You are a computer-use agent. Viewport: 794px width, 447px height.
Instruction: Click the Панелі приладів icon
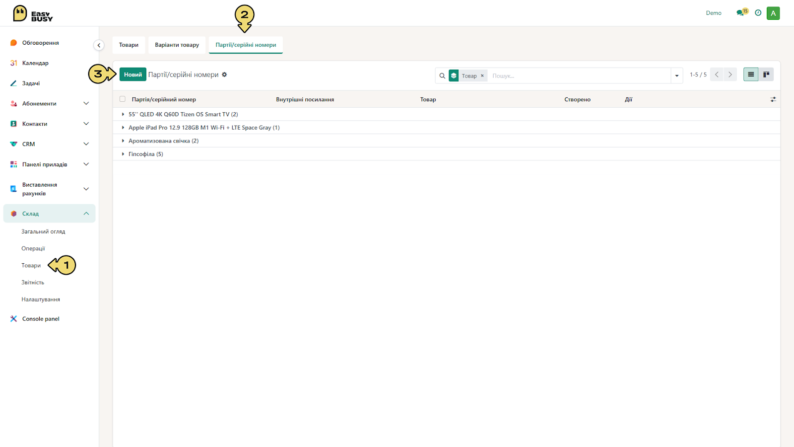click(x=14, y=164)
